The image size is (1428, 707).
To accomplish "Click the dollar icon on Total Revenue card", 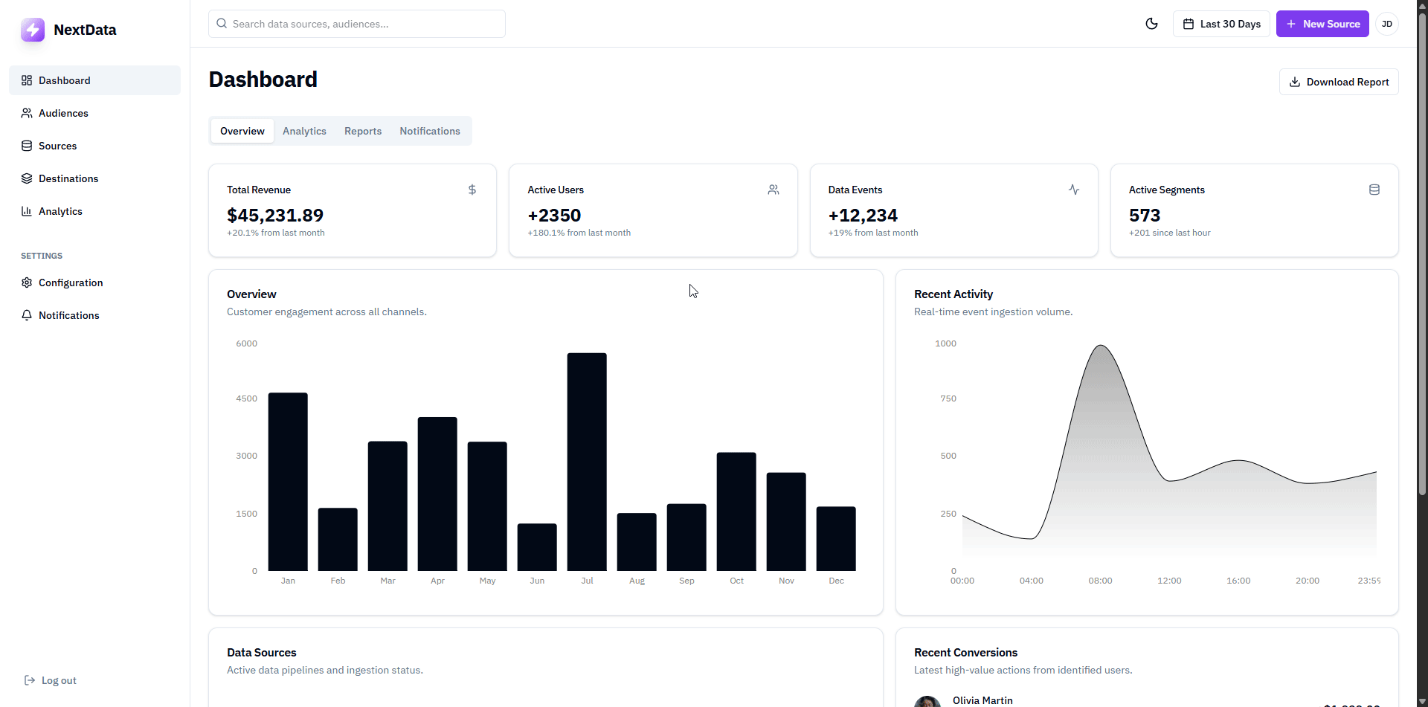I will [x=472, y=190].
